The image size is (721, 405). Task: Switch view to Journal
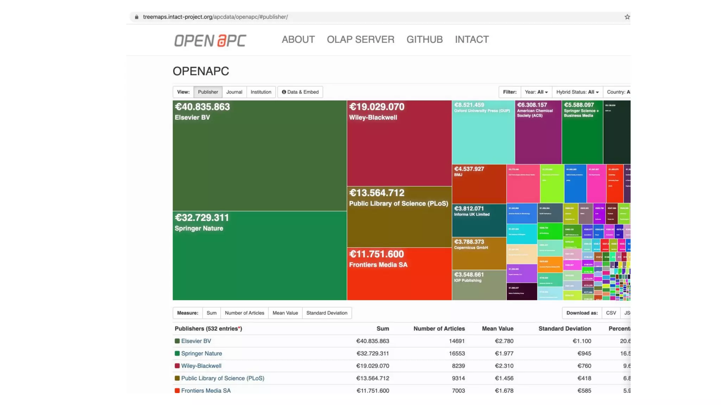pos(234,92)
